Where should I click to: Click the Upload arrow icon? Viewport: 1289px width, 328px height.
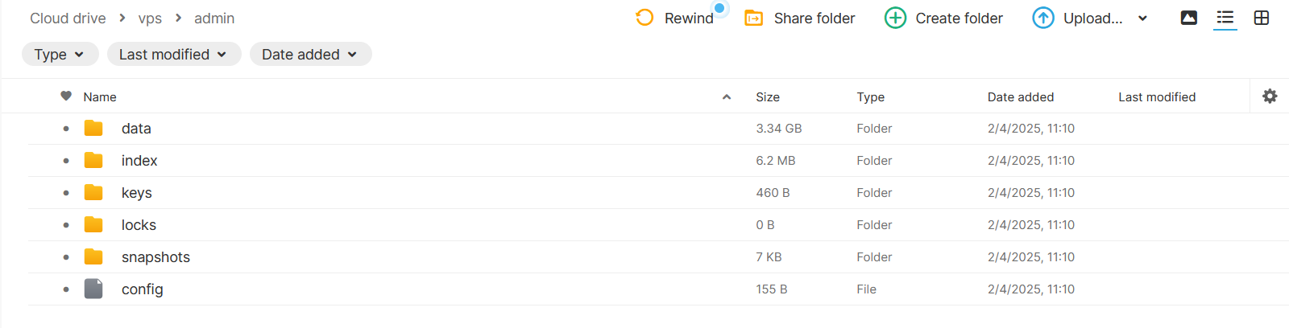coord(1043,18)
